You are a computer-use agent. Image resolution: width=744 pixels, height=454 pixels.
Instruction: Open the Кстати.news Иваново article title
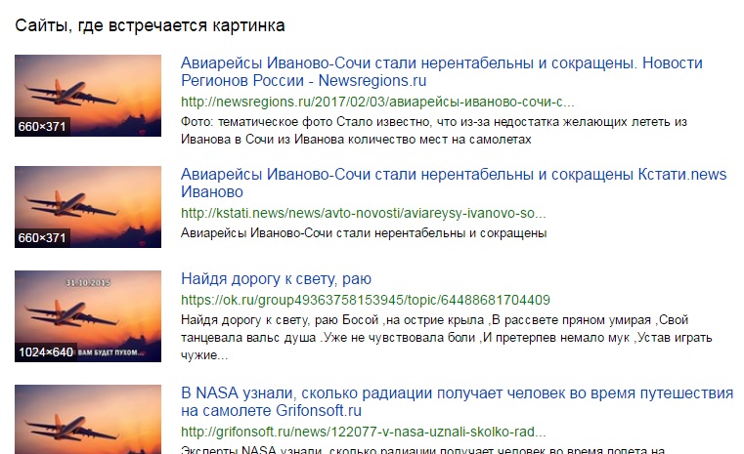click(x=453, y=183)
